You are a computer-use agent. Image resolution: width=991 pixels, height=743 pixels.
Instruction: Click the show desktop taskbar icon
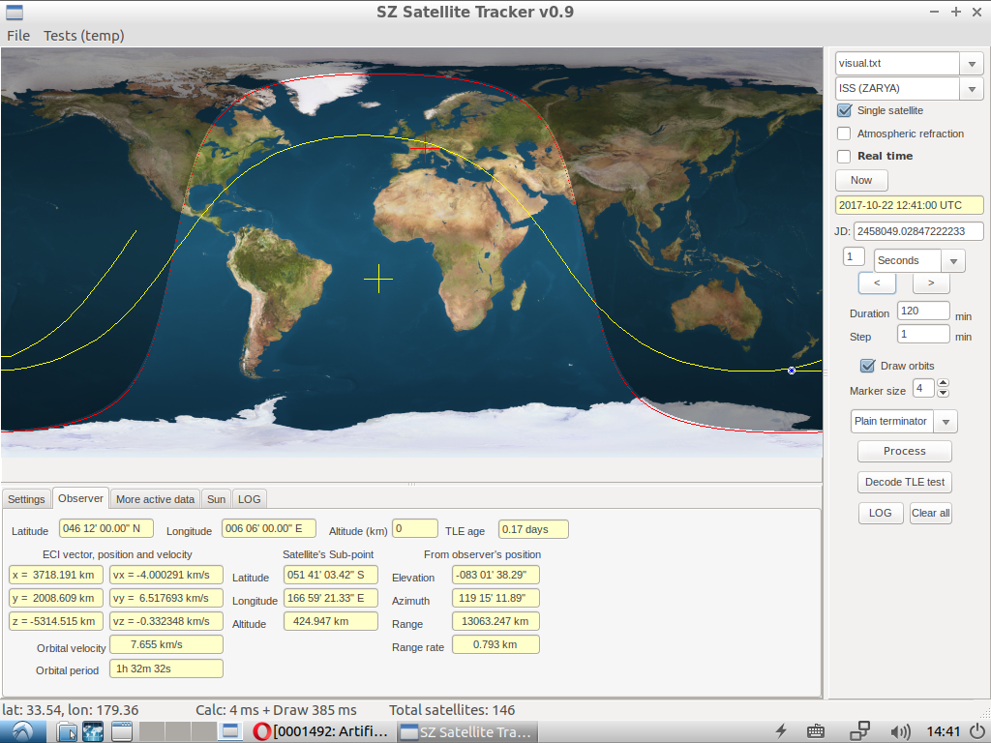pyautogui.click(x=122, y=731)
